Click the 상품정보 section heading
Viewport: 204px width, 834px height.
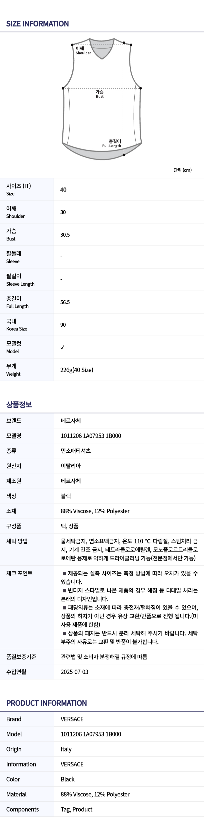tap(19, 404)
